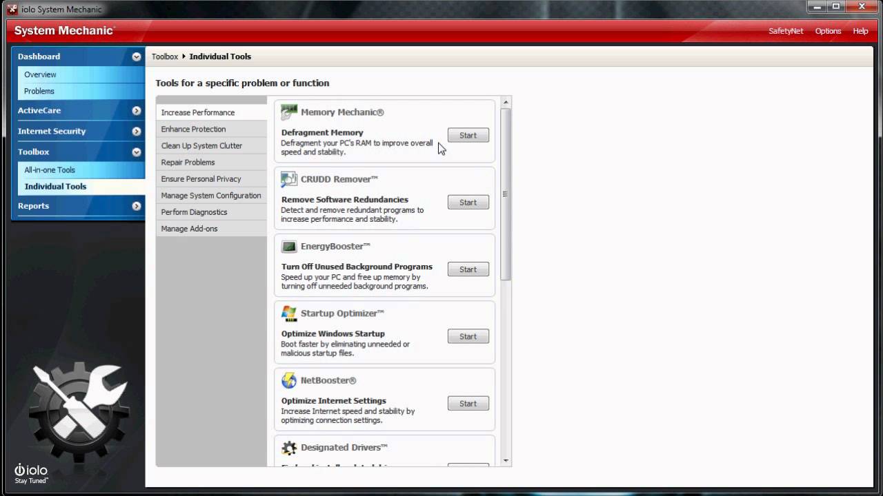This screenshot has height=496, width=883.
Task: Open the Overview page
Action: 81,74
